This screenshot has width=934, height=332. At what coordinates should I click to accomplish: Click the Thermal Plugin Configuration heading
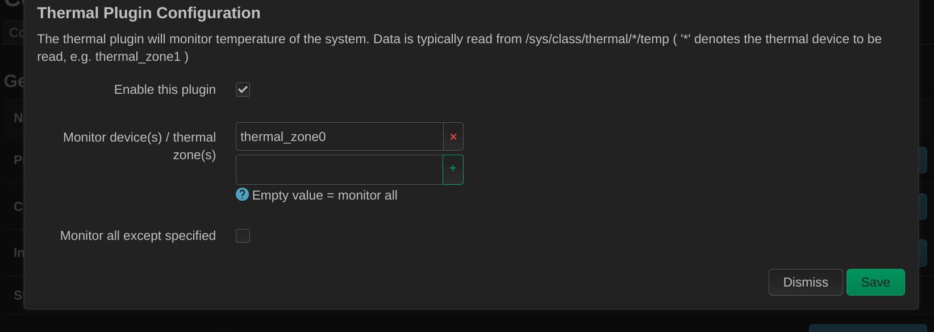coord(149,13)
